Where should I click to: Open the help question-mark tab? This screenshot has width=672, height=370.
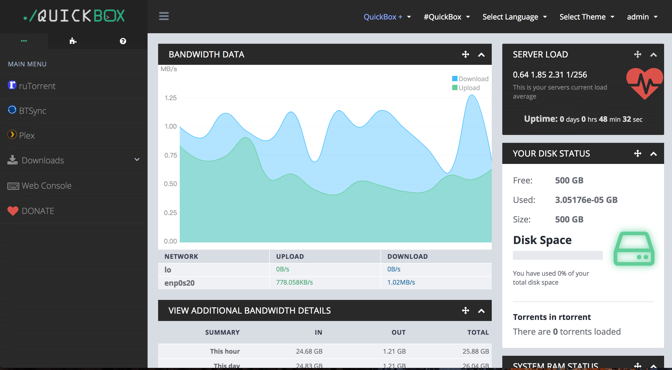coord(123,41)
